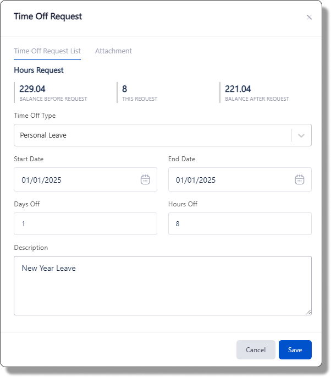This screenshot has width=331, height=377.
Task: Click the 229.04 balance before request value
Action: pyautogui.click(x=32, y=89)
